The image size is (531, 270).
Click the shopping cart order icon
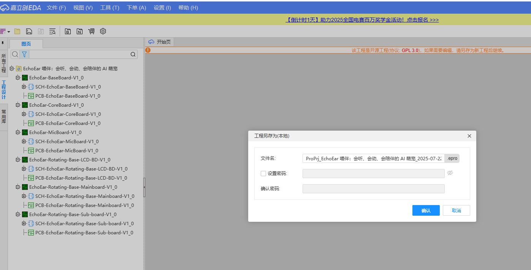point(91,32)
